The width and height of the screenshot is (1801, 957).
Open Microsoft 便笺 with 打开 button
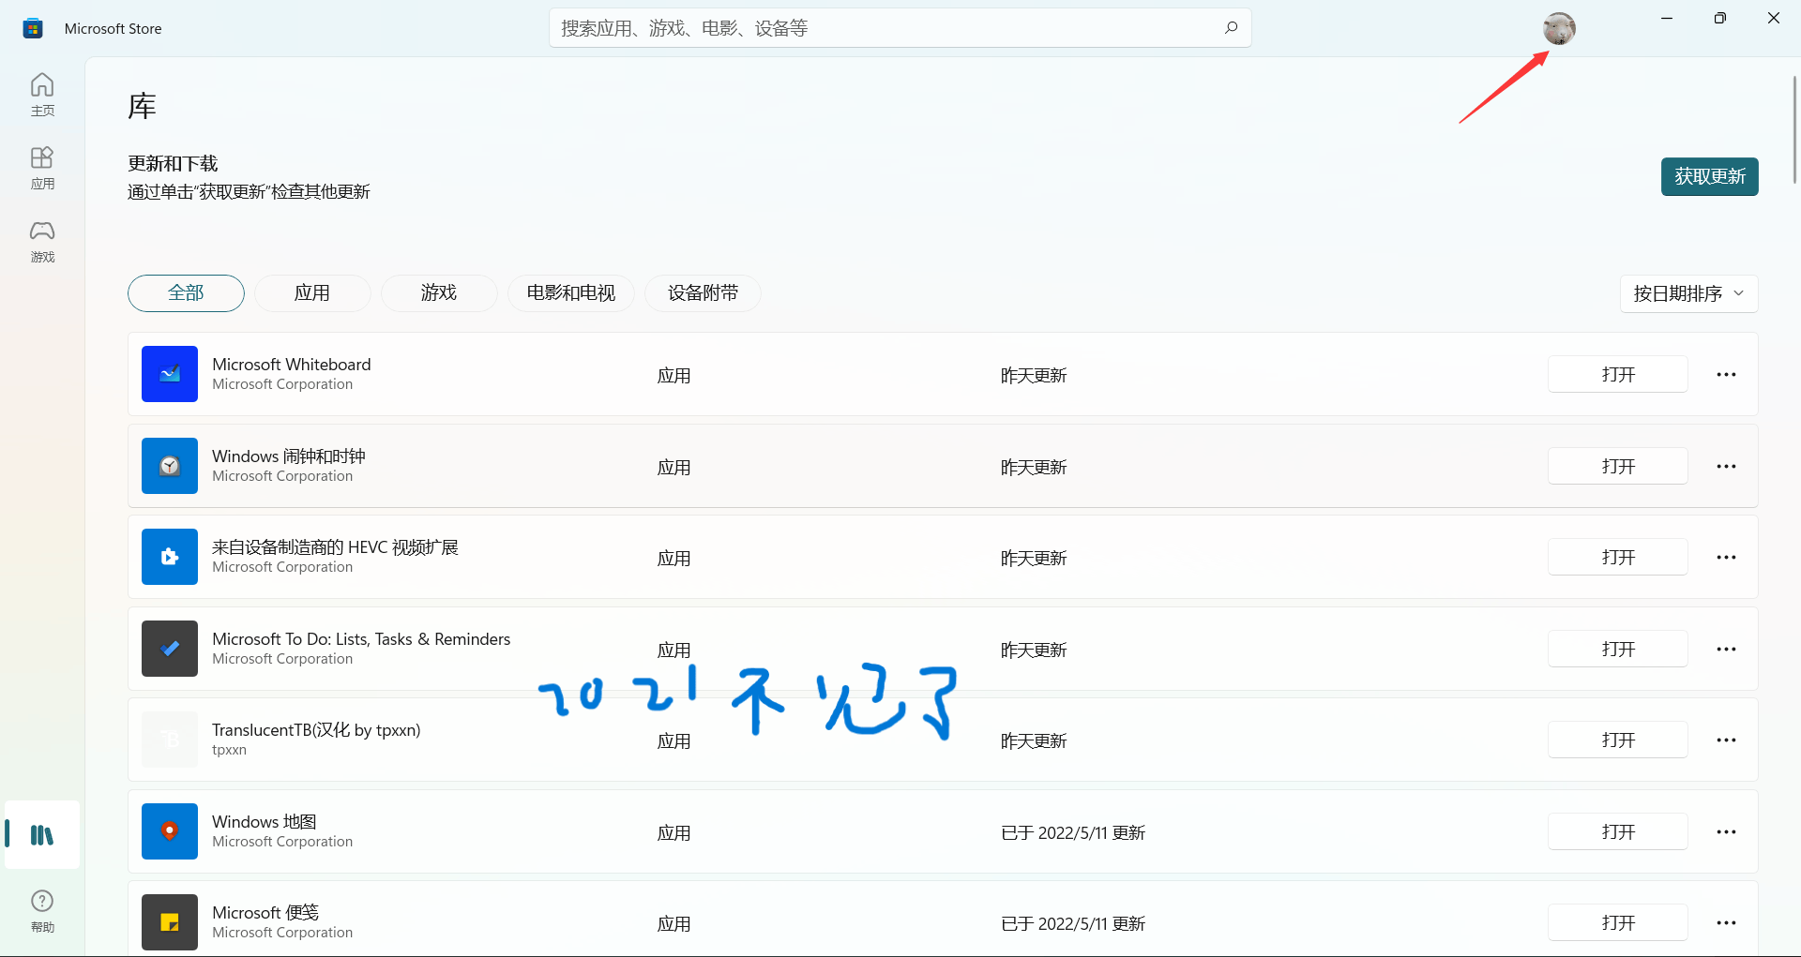click(1617, 922)
